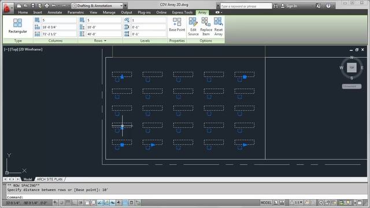This screenshot has width=370, height=208.
Task: Toggle Object Snap in status bar
Action: (87, 203)
